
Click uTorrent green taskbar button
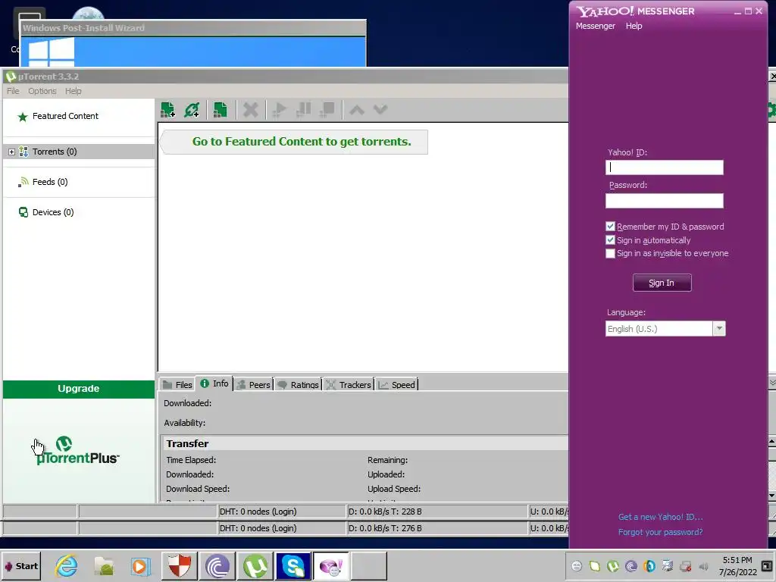[255, 565]
